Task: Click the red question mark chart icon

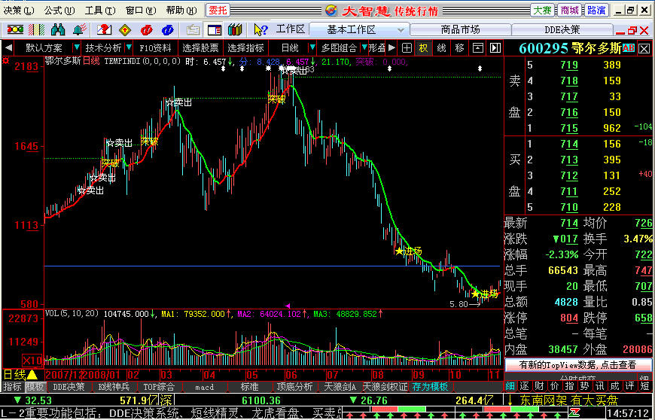Action: 104,29
